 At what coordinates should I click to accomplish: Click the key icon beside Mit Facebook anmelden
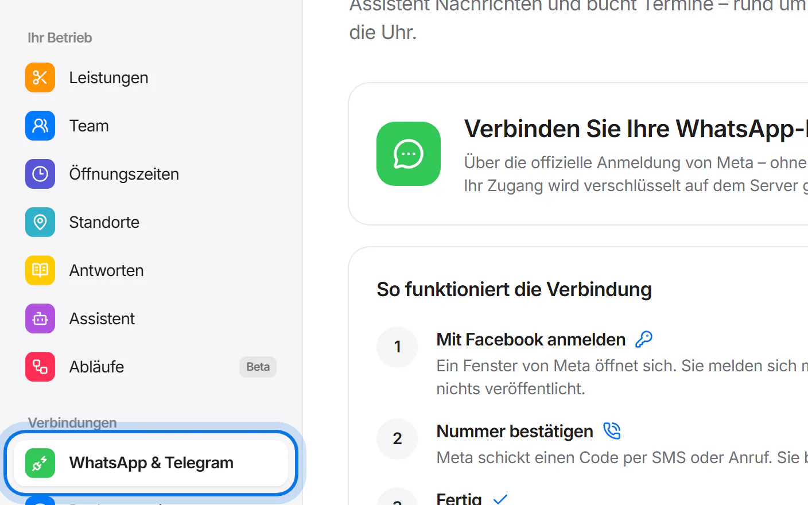tap(644, 339)
